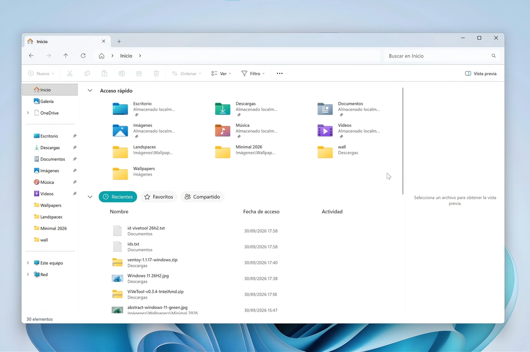Expand OneDrive in the navigation pane
Screen dimensions: 530x352
pyautogui.click(x=28, y=113)
